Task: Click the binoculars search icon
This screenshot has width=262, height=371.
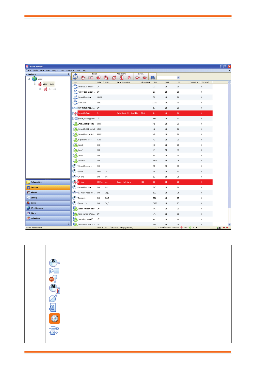Action: pos(153,77)
